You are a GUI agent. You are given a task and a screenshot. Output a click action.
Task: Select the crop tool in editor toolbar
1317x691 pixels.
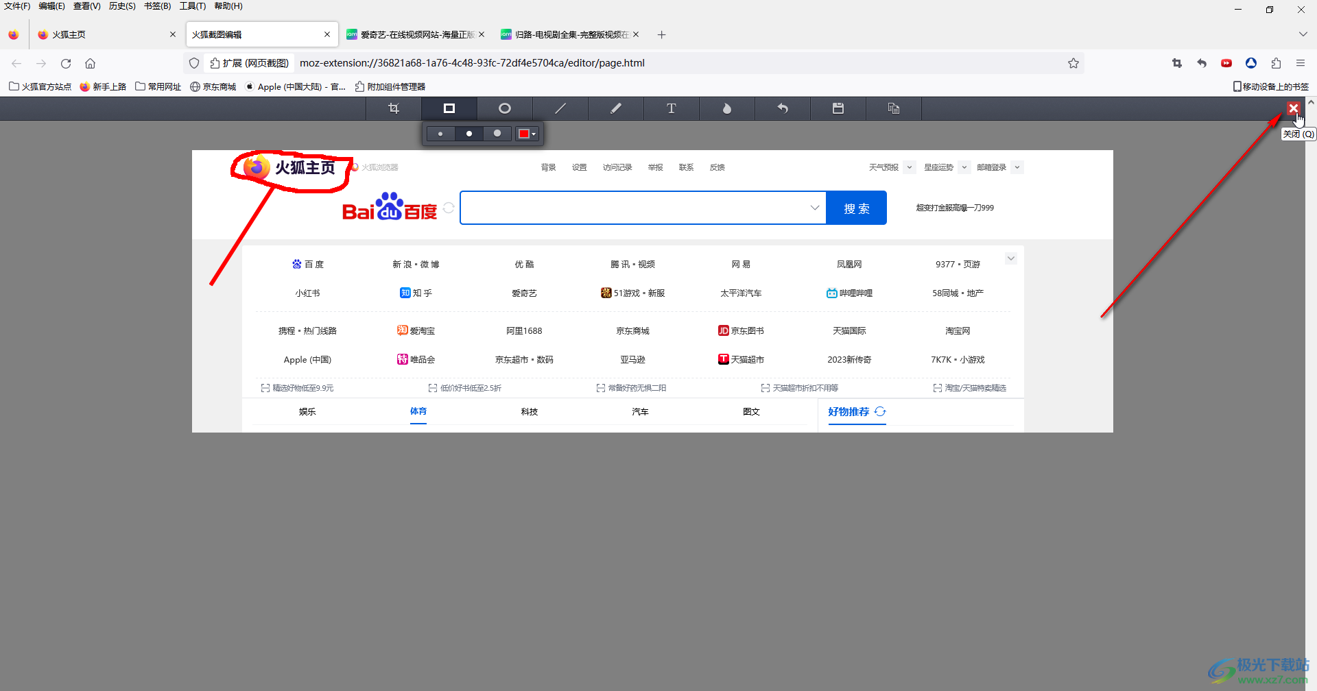pos(394,108)
